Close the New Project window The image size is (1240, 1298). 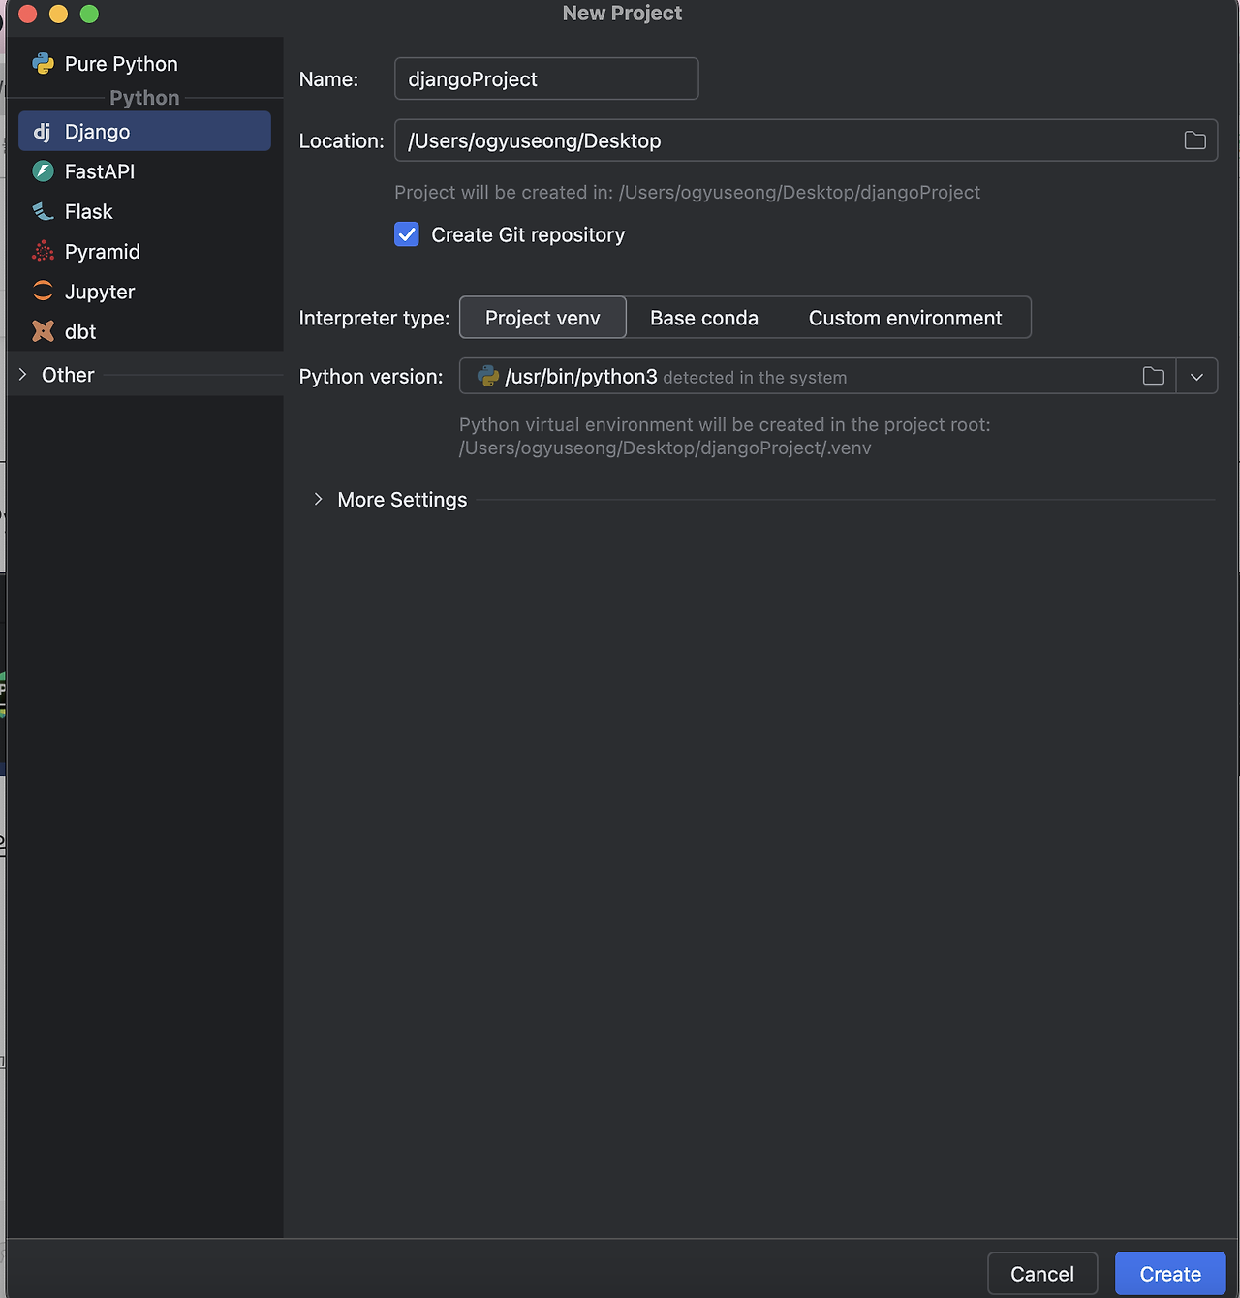pos(28,14)
